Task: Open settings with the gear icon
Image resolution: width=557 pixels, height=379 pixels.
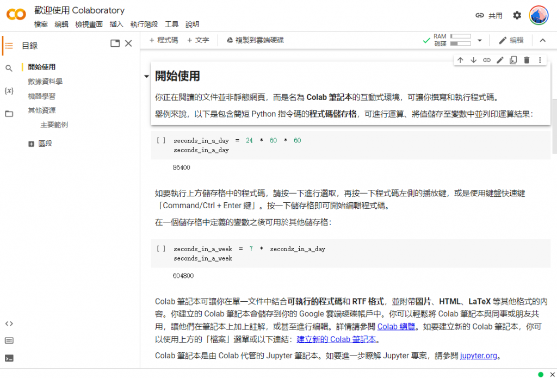Action: point(517,15)
